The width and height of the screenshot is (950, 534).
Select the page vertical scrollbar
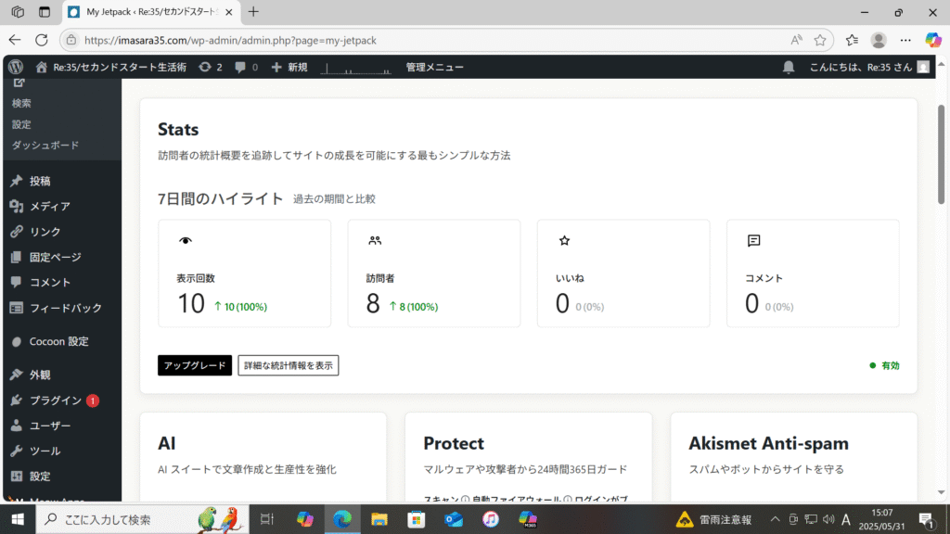pos(941,155)
